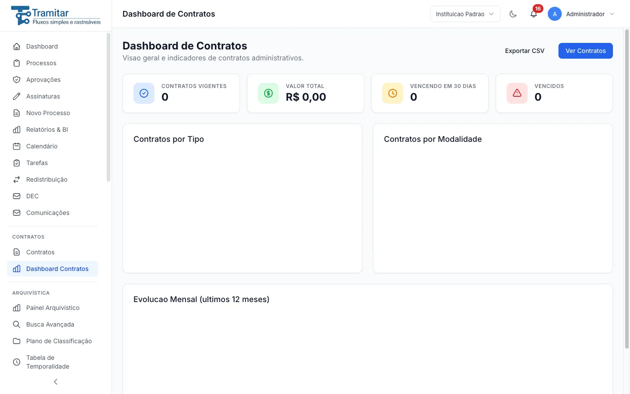Viewport: 630px width, 394px height.
Task: Open Plano de Classificação menu item
Action: (52, 341)
